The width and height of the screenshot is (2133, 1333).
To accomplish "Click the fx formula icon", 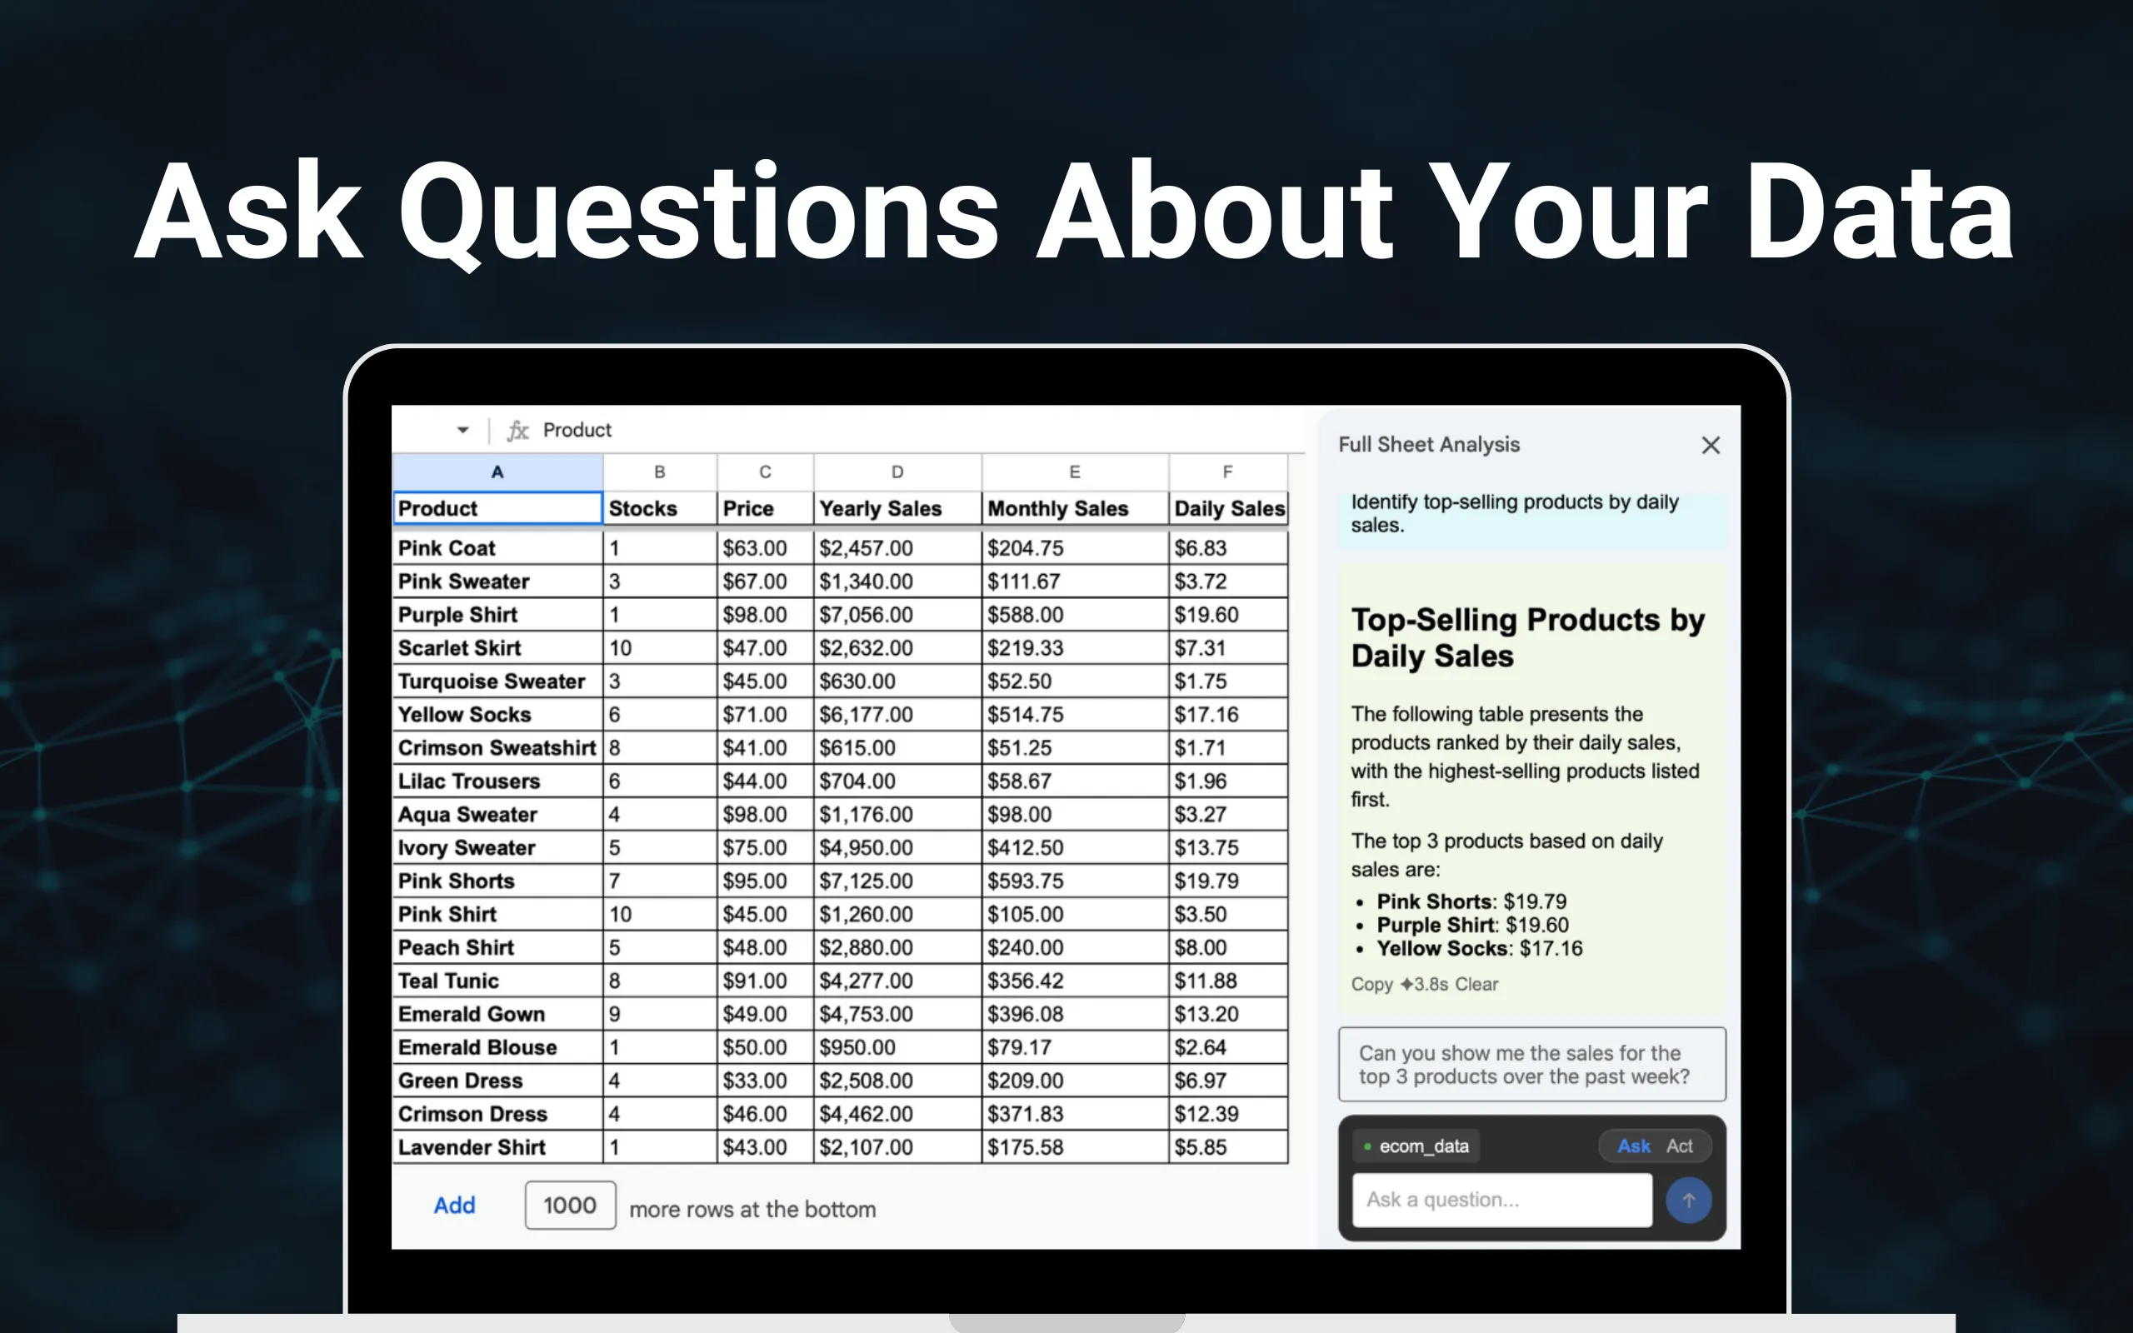I will (518, 430).
